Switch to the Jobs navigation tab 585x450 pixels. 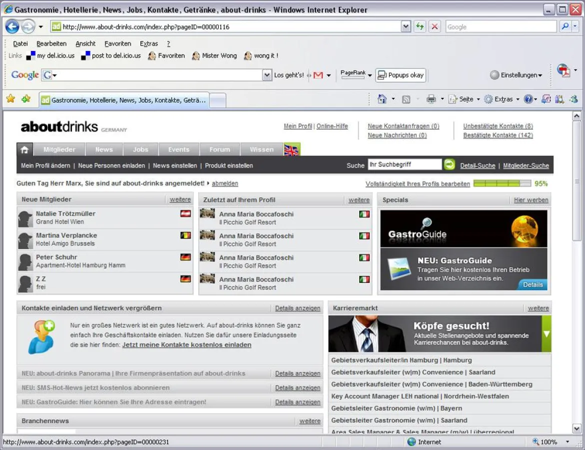click(x=140, y=149)
